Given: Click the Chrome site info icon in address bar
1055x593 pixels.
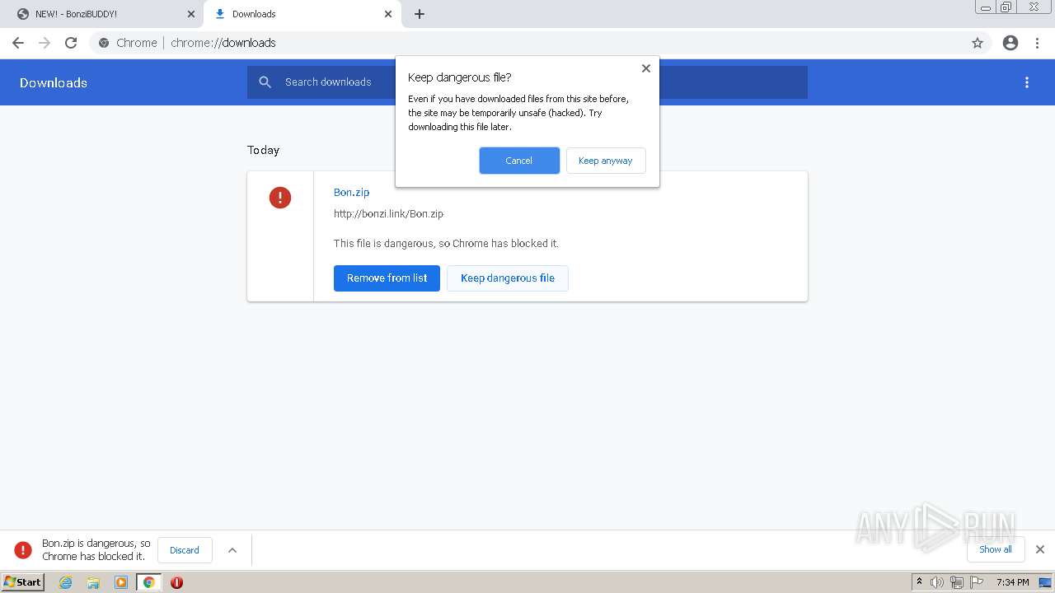Looking at the screenshot, I should pyautogui.click(x=104, y=43).
